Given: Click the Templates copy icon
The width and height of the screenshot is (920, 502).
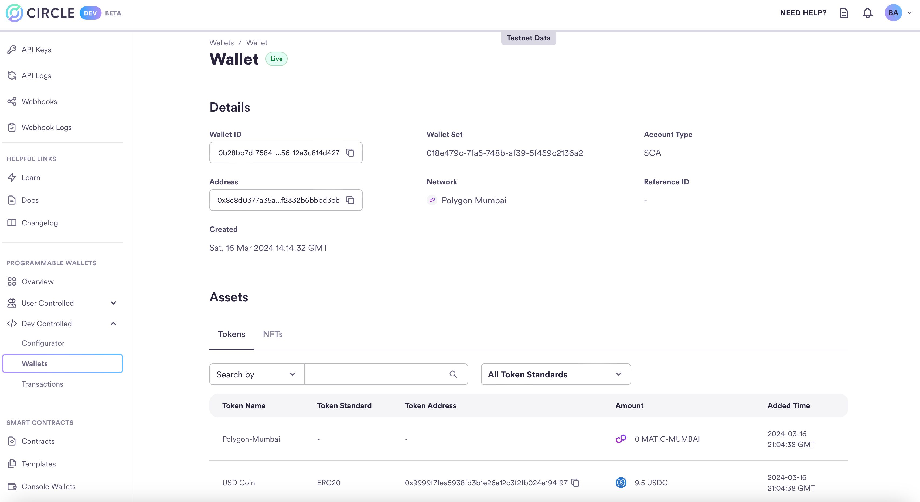Looking at the screenshot, I should (12, 463).
